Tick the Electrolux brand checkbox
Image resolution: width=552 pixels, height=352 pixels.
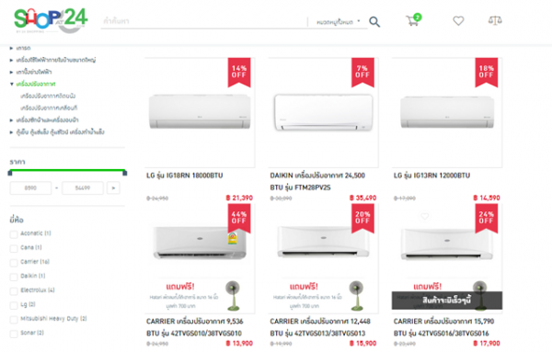(14, 291)
